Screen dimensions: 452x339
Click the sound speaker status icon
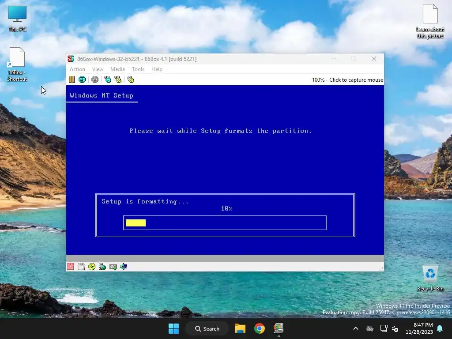pos(124,267)
